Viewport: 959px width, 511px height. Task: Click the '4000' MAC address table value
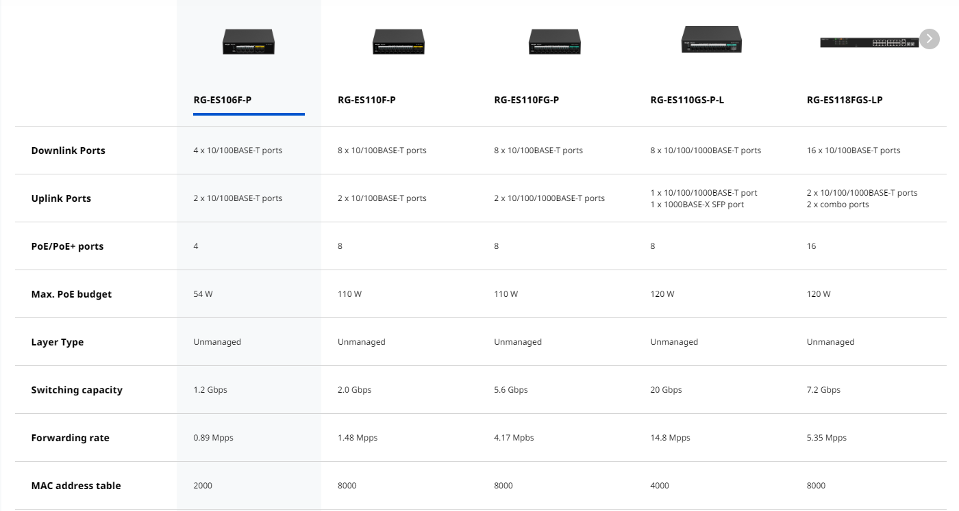(x=660, y=486)
